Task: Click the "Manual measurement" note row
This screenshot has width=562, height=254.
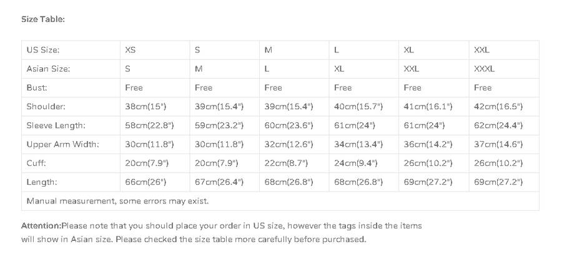Action: [x=117, y=201]
